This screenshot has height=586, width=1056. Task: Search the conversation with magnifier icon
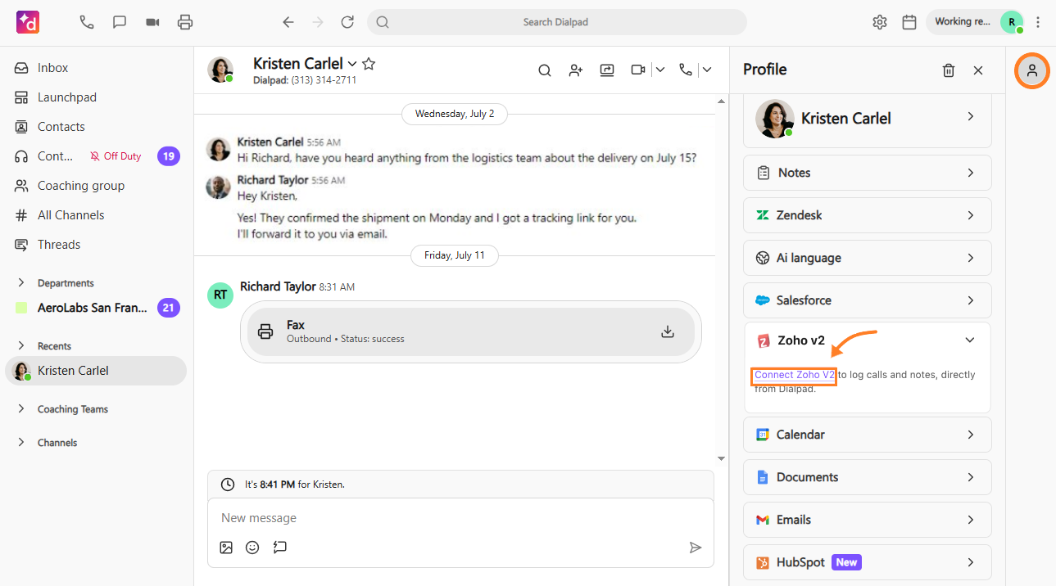tap(545, 70)
